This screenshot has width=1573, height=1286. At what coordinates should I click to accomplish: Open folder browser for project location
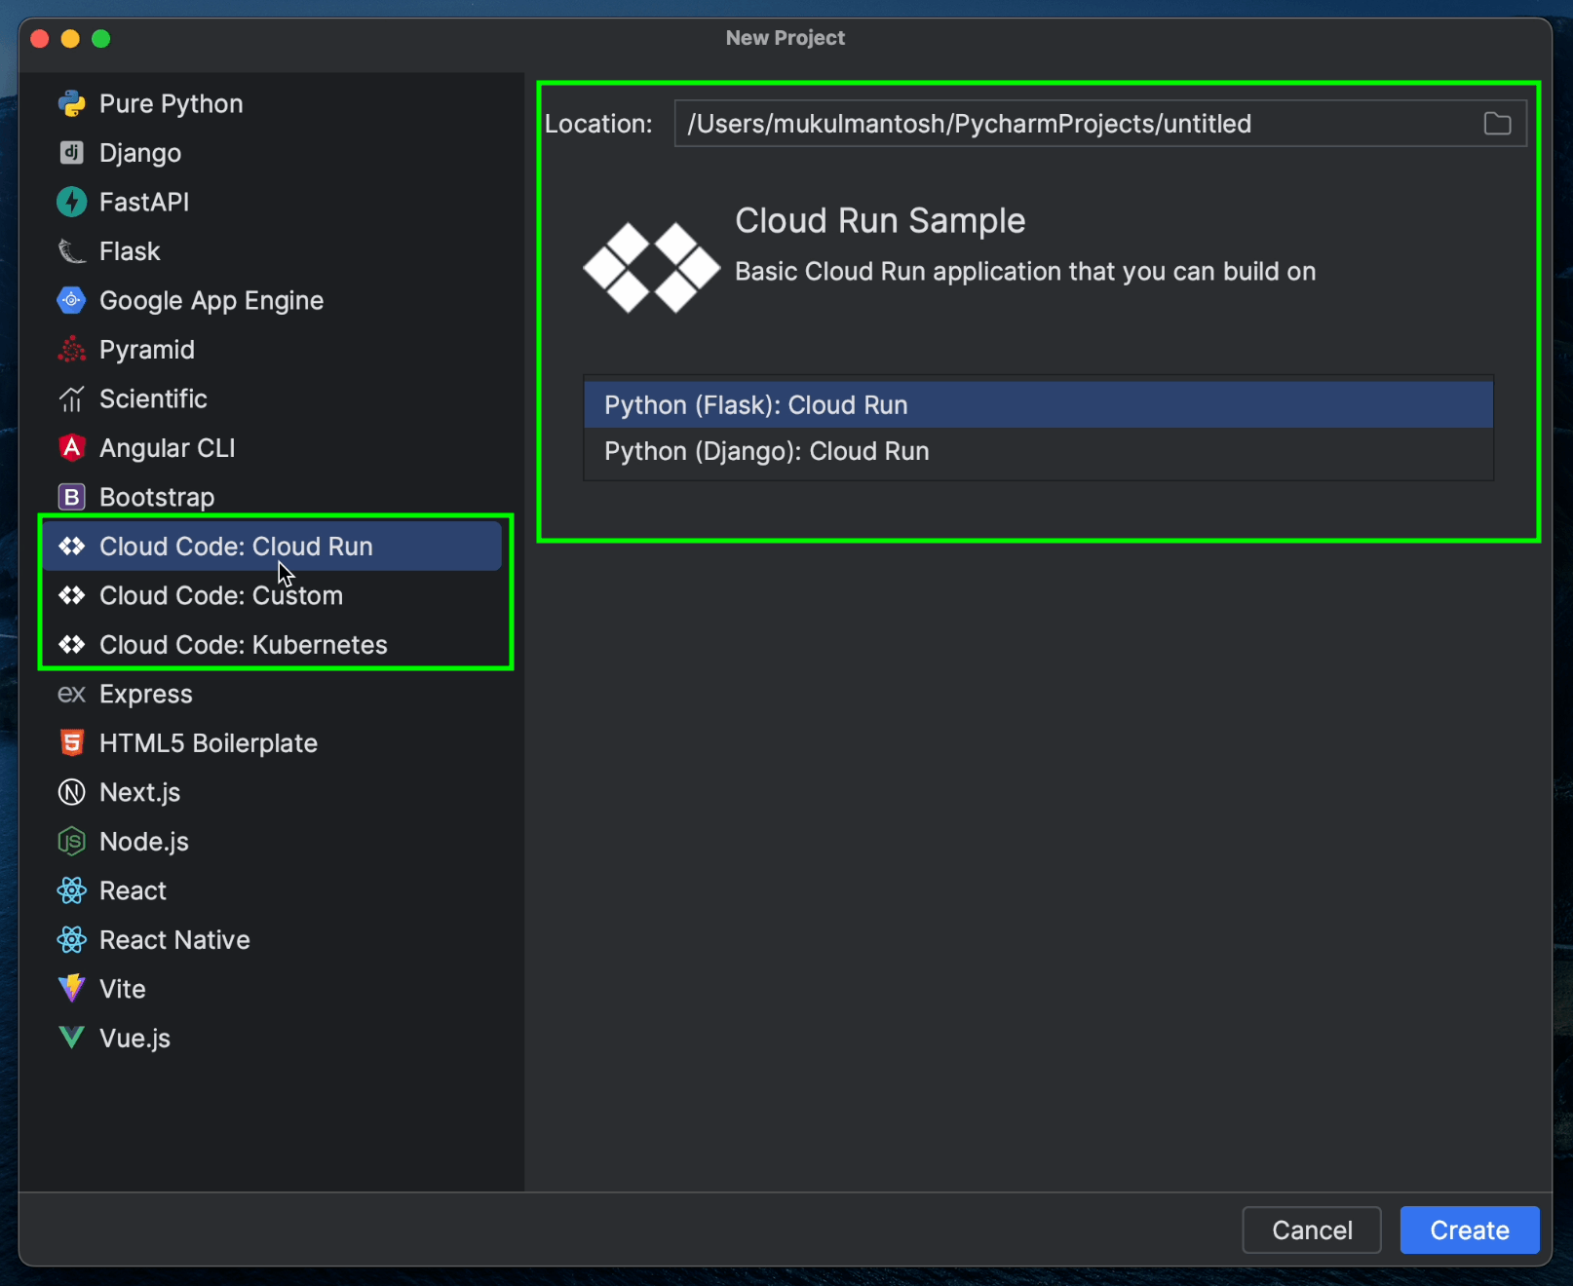tap(1497, 124)
